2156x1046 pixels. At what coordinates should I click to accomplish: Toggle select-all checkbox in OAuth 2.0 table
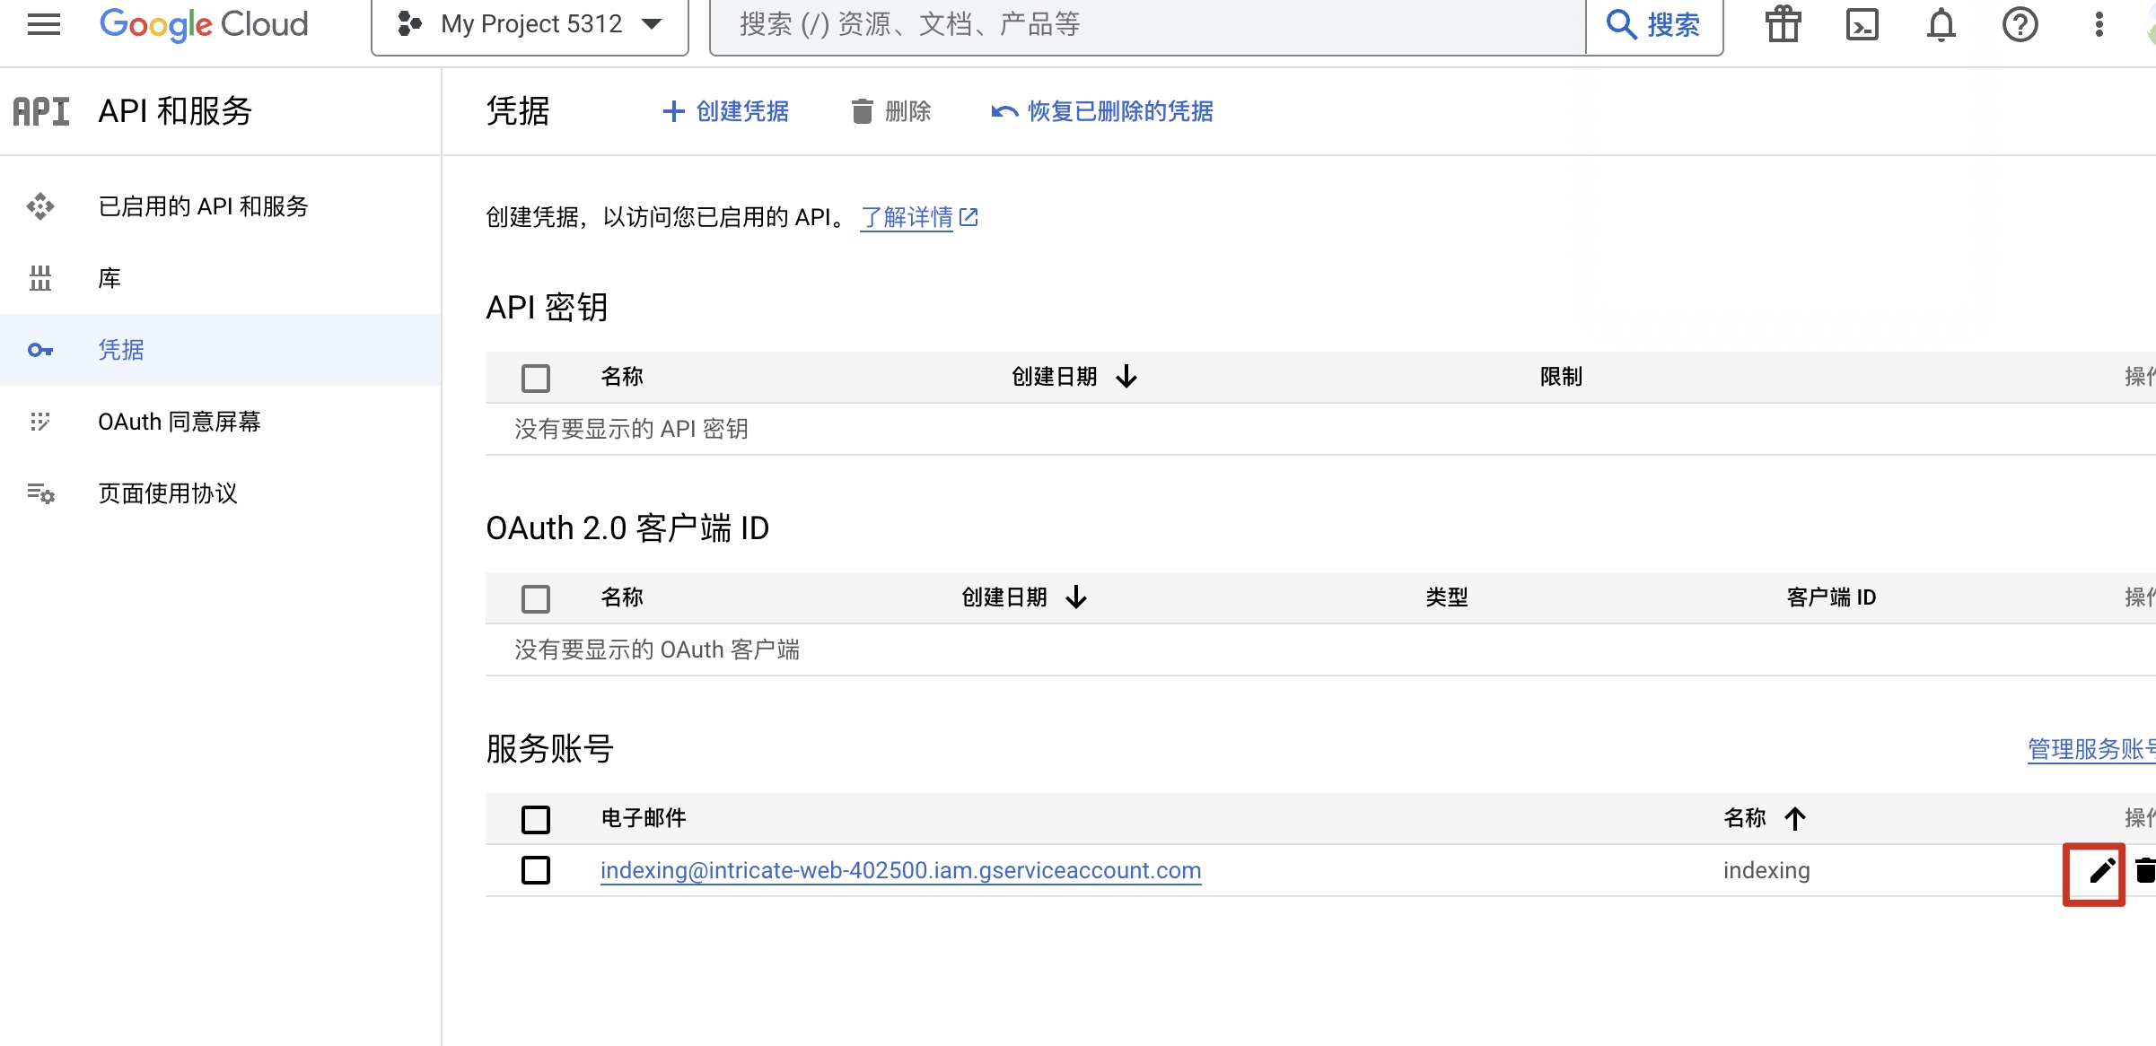(x=536, y=598)
